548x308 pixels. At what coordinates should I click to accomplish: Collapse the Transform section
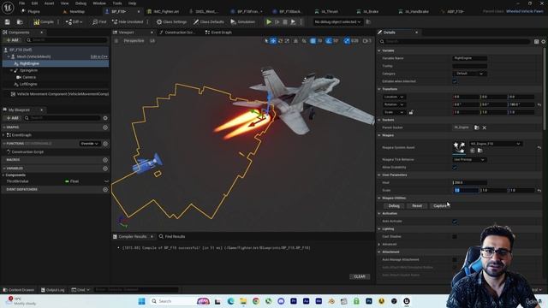(x=379, y=89)
